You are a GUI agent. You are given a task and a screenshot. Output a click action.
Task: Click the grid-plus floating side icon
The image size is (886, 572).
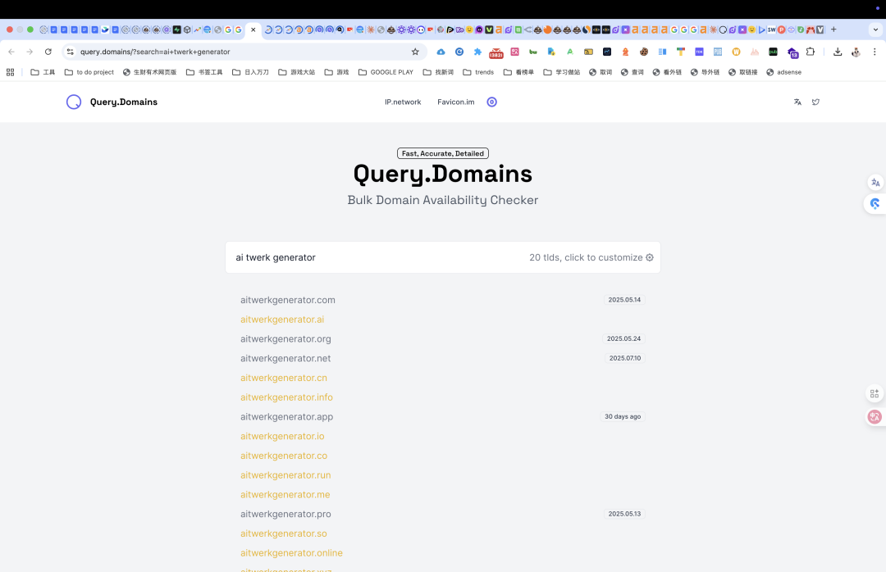pyautogui.click(x=875, y=393)
